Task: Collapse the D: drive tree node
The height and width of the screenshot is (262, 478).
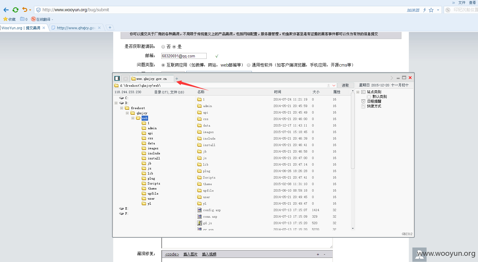Action: point(116,103)
